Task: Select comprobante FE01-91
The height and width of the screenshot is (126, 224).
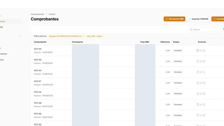Action: tap(37, 81)
